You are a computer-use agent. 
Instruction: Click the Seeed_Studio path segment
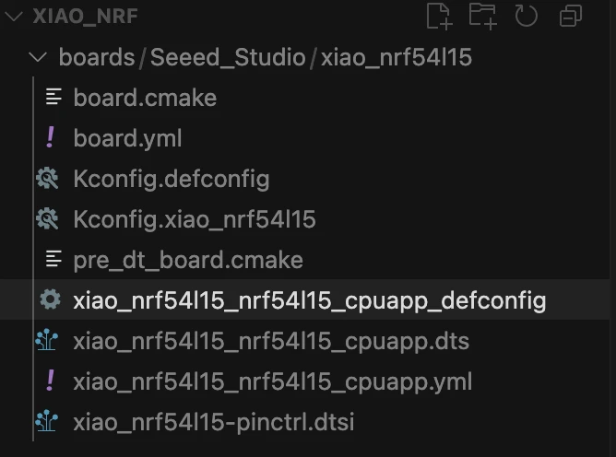(x=228, y=57)
